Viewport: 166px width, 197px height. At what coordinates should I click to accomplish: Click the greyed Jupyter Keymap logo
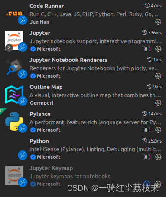tap(14, 176)
